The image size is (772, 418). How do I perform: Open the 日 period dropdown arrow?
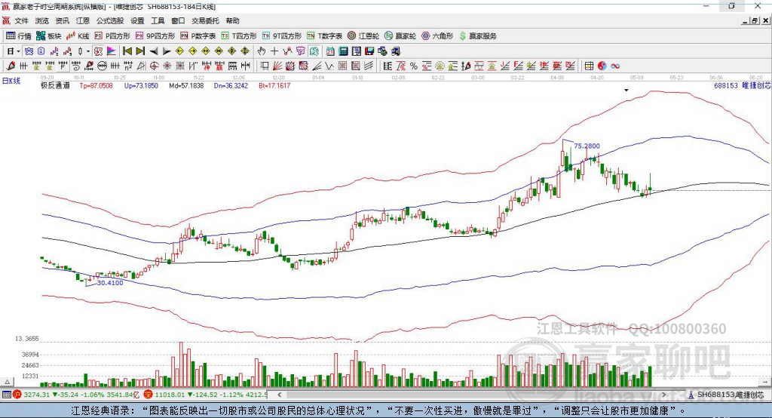point(18,51)
